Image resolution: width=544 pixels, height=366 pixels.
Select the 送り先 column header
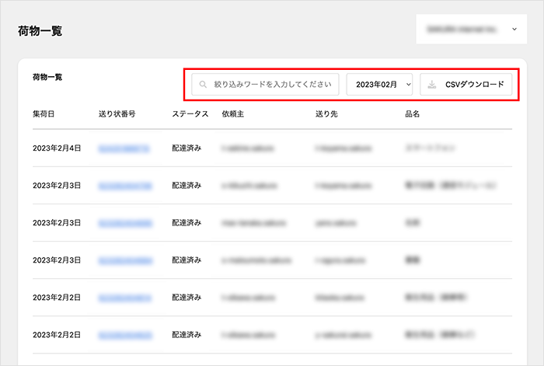pos(326,114)
